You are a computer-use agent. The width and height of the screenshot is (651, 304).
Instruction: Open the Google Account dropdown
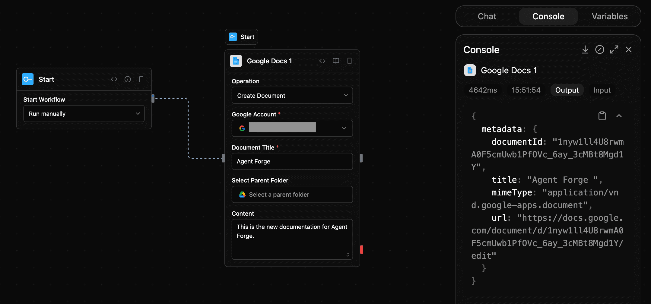pos(292,128)
